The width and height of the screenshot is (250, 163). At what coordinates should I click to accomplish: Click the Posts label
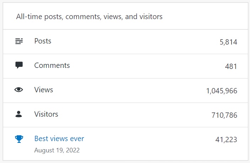point(43,41)
